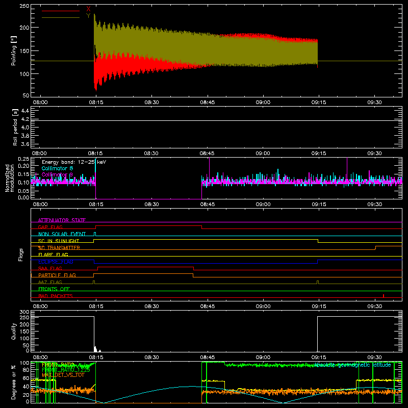Select the X legend label in Pointing plot
The width and height of the screenshot is (408, 408).
(x=88, y=9)
